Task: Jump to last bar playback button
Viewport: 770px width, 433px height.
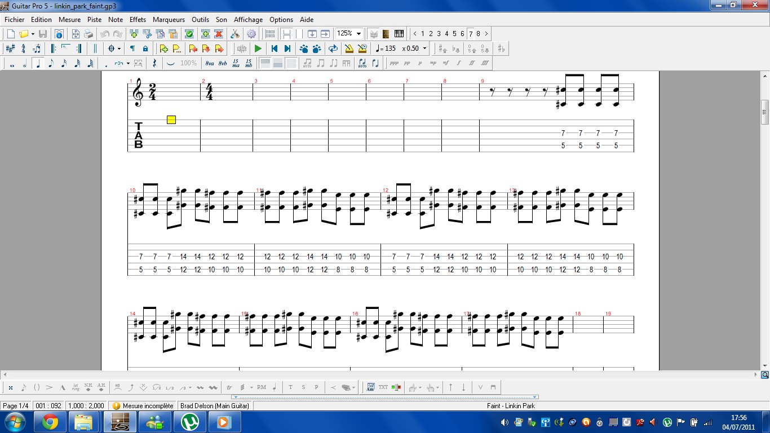Action: pyautogui.click(x=287, y=48)
